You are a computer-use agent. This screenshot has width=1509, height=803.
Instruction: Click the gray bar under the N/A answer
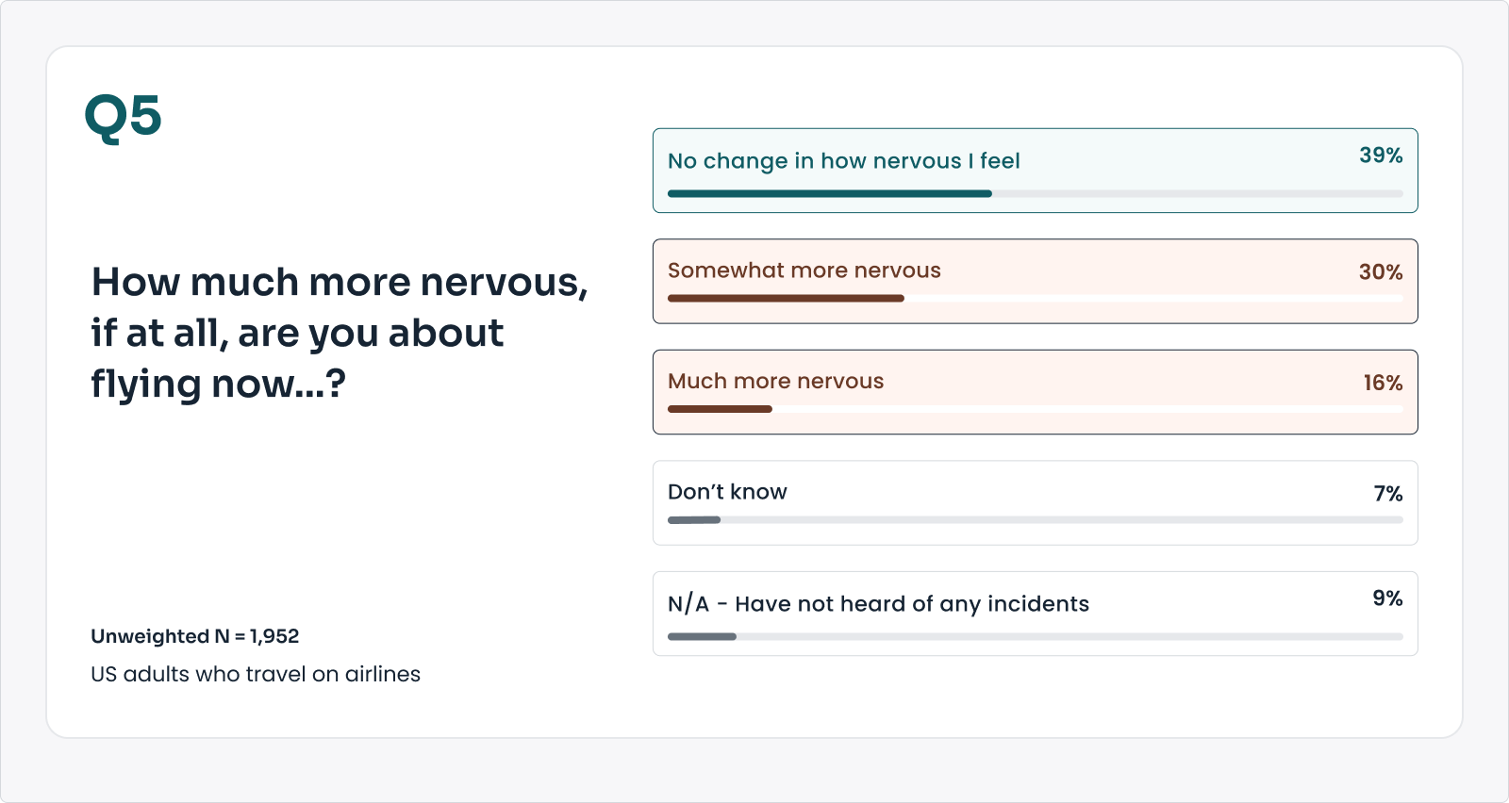coord(702,637)
